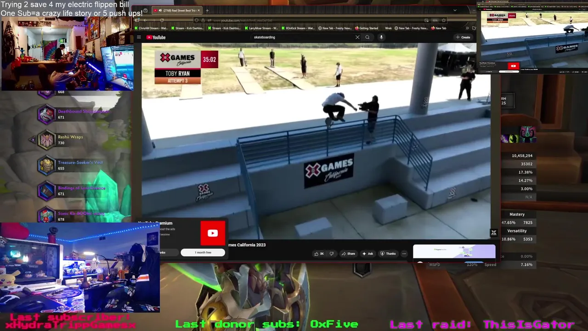Click the Mastery stat label
This screenshot has height=331, width=588.
(517, 214)
